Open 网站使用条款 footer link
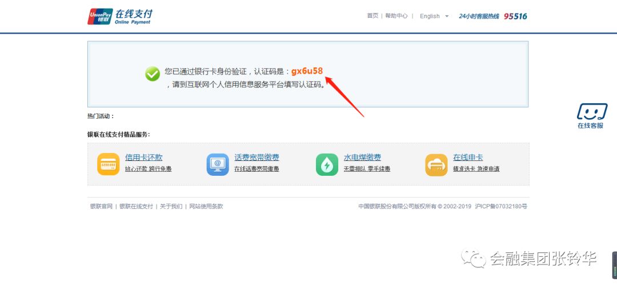 coord(206,206)
